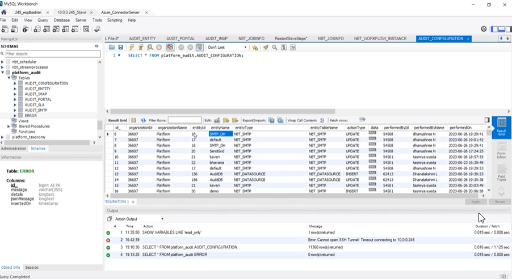
Task: Switch to Azure_ConnectorServer connection tab
Action: (120, 12)
